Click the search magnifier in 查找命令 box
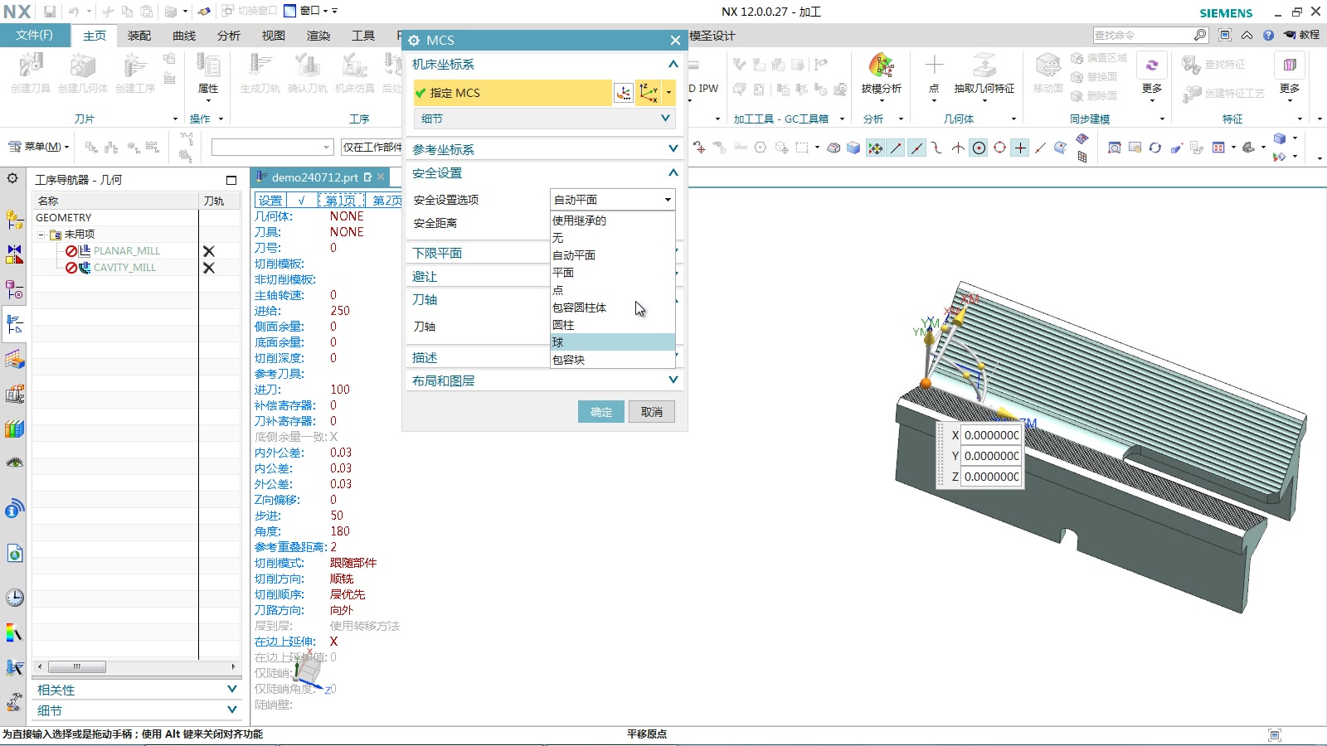Screen dimensions: 1327x746 click(x=1200, y=35)
